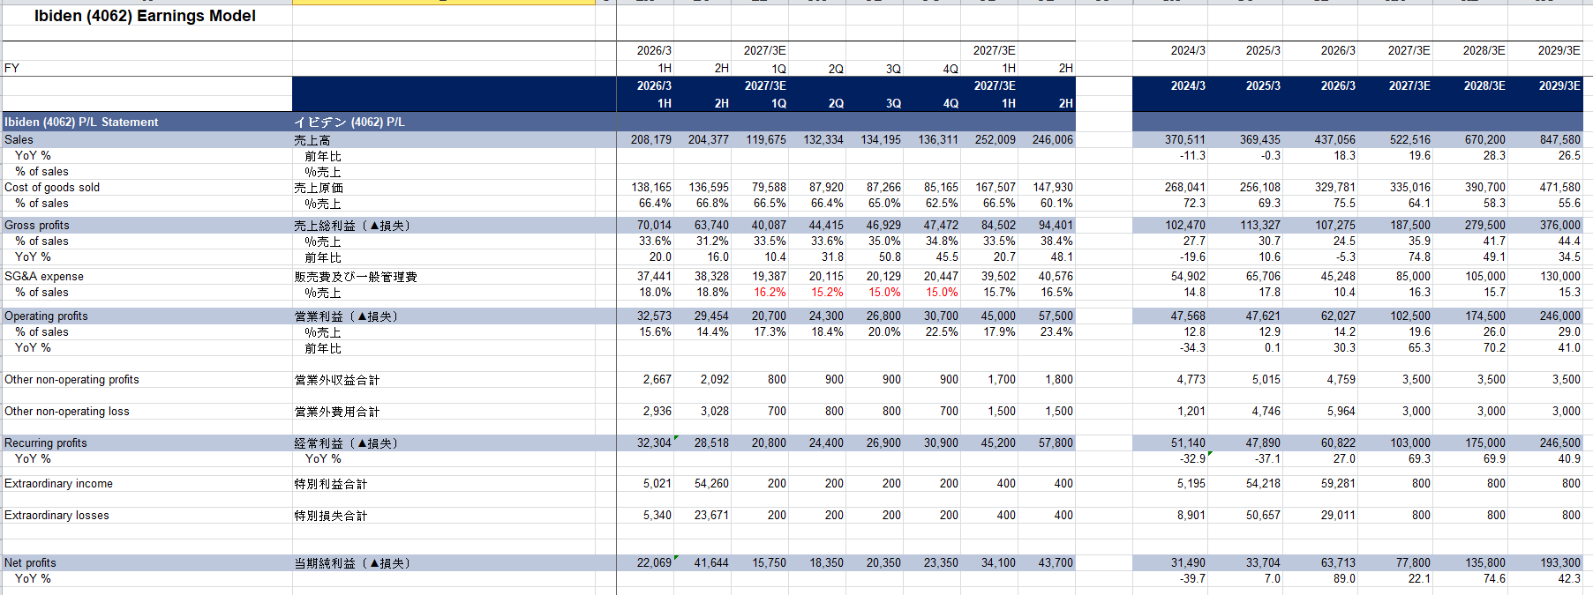Click the SG&A value 37,441
Image resolution: width=1593 pixels, height=595 pixels.
click(x=654, y=276)
